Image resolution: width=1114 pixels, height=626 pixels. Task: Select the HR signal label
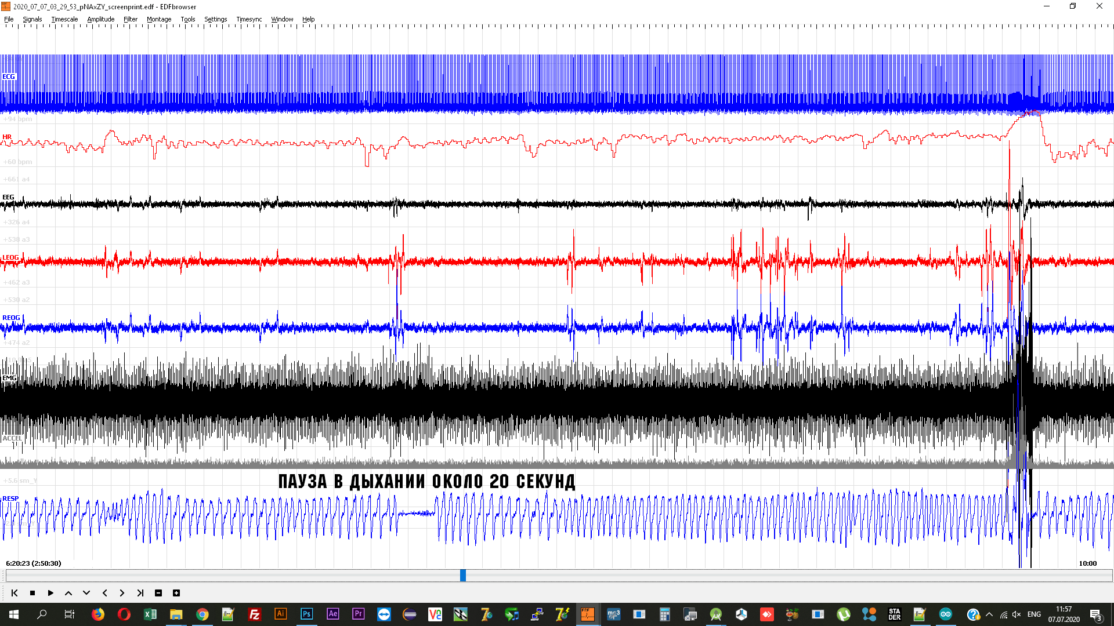tap(7, 137)
